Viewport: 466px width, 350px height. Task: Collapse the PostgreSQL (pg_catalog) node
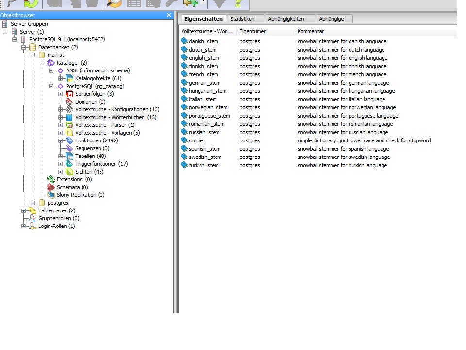point(50,86)
